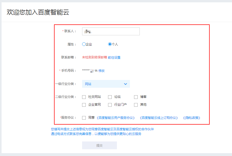Viewport: 232px width, 156px height.
Task: Click the 联系人 name input field
Action: pos(111,31)
